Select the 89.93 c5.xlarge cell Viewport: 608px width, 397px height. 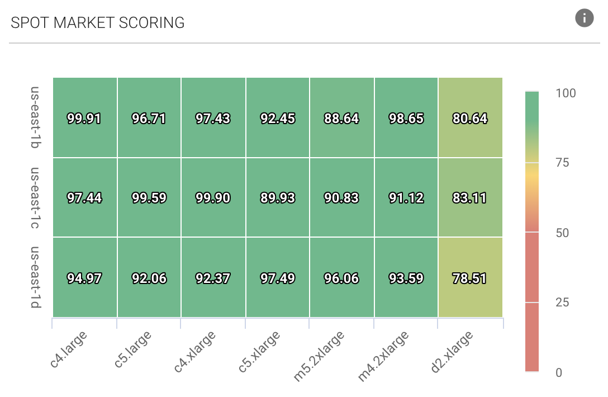(277, 197)
